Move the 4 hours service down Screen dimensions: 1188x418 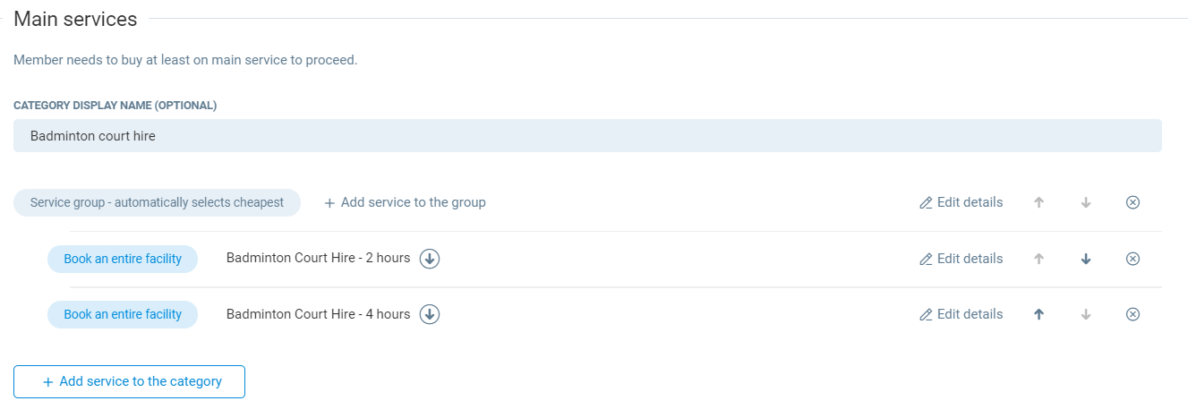1086,314
